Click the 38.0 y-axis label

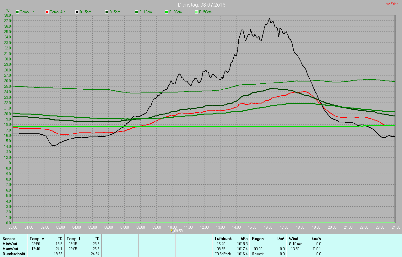tap(8, 15)
